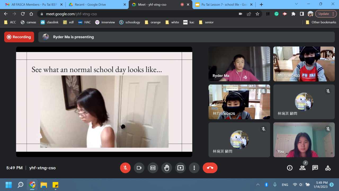Unmute the microphone
Viewport: 339px width, 191px height.
pyautogui.click(x=125, y=168)
